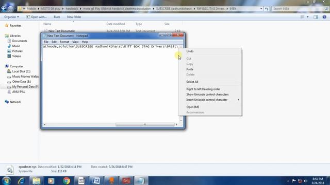Select Network in the navigation pane
Image resolution: width=330 pixels, height=185 pixels.
15,102
